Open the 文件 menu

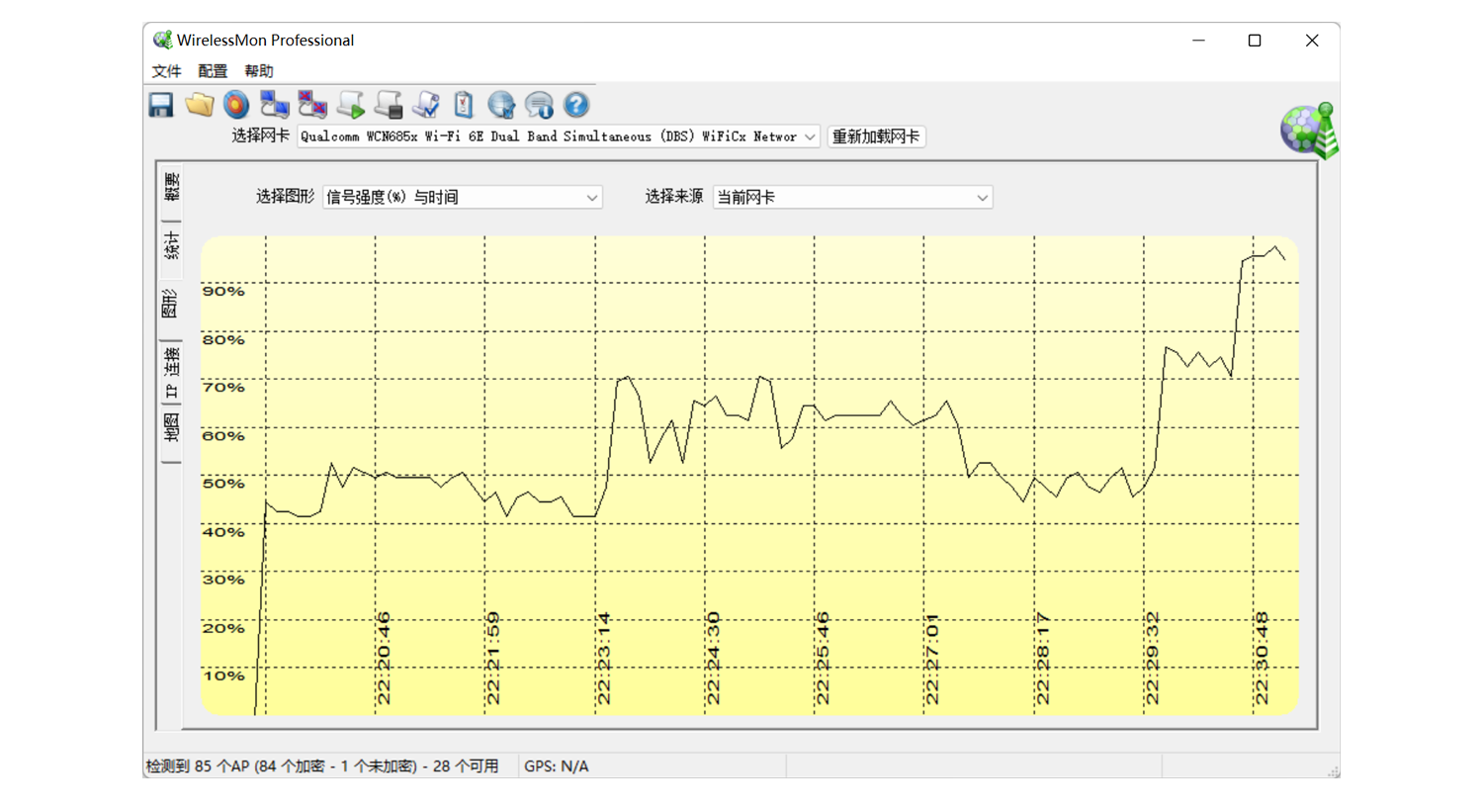166,70
